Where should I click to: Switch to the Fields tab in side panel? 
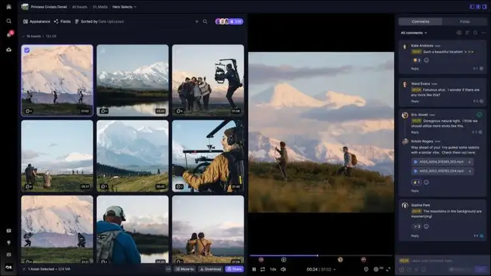(x=464, y=22)
